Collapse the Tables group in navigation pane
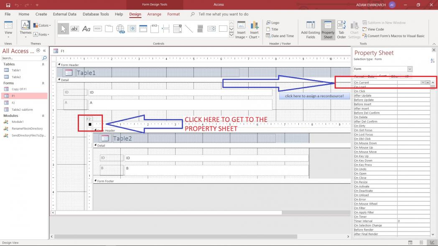Screen dimensions: 438x246 coord(43,64)
